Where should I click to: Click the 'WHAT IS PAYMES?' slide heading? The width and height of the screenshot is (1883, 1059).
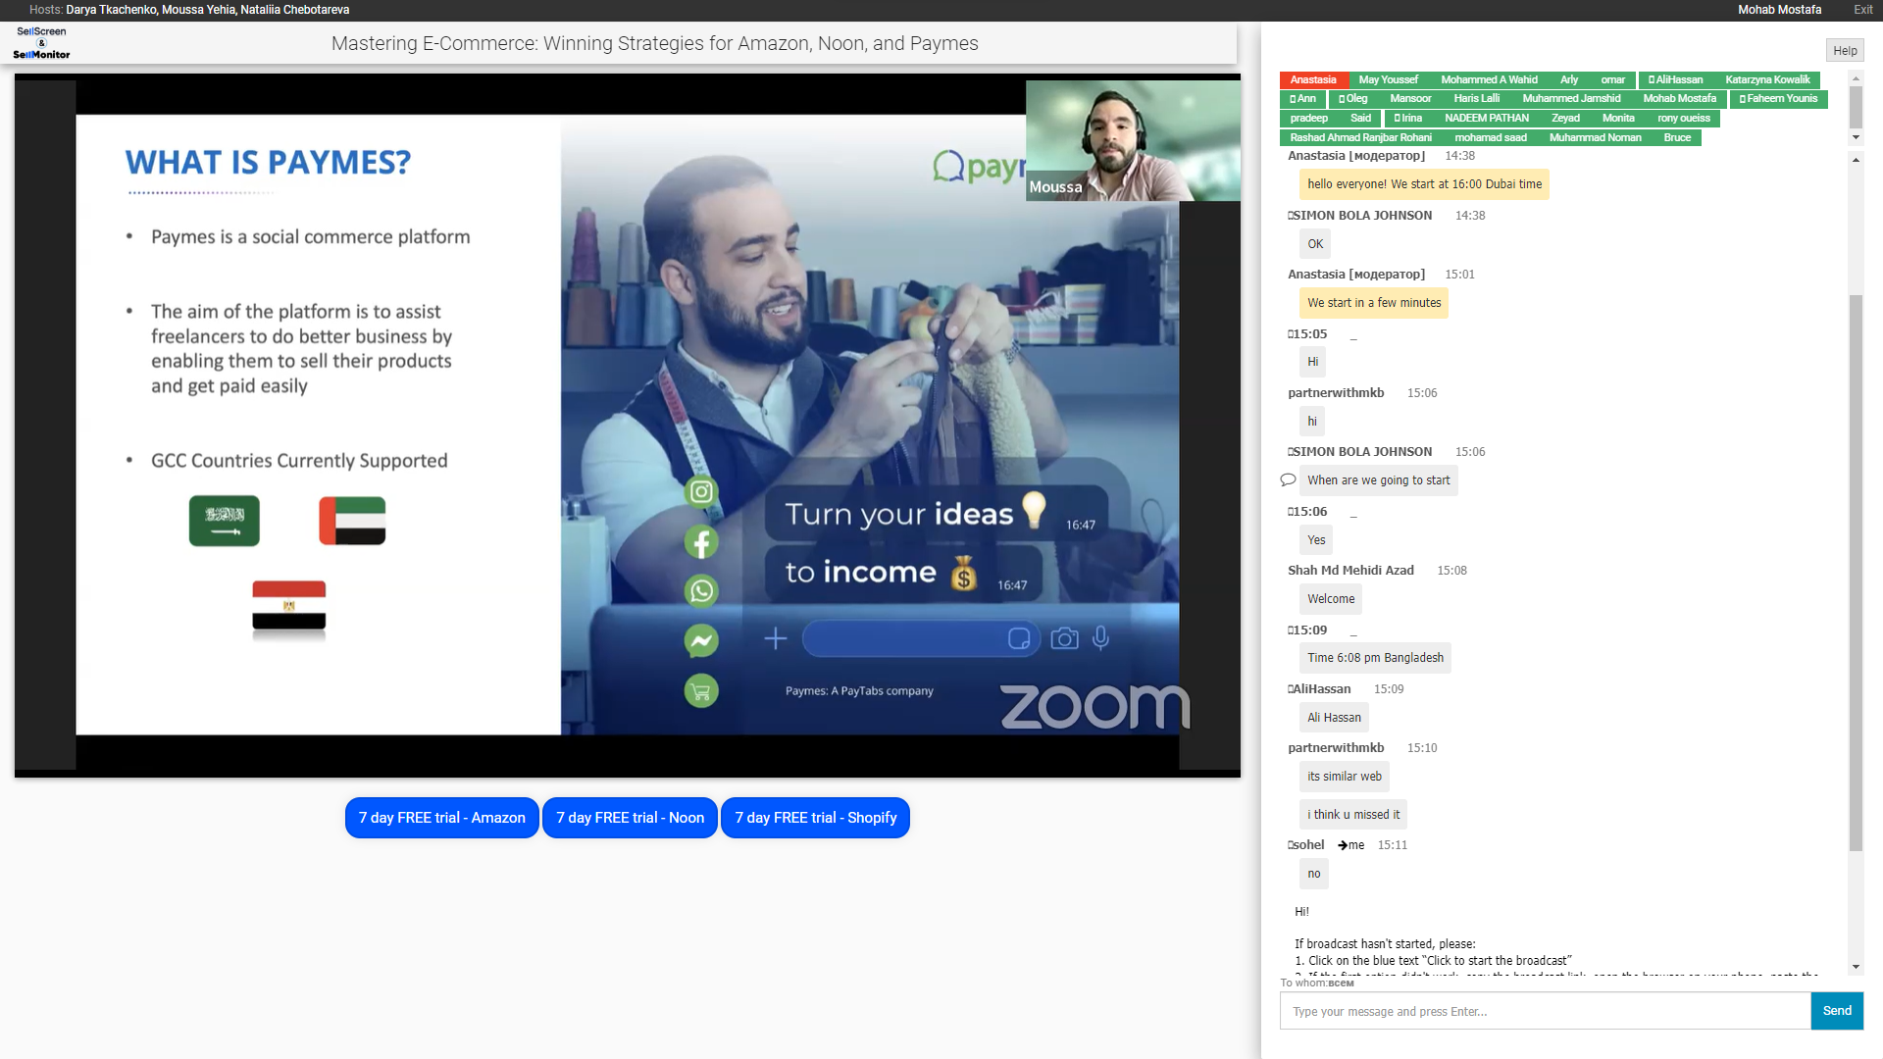[x=268, y=163]
